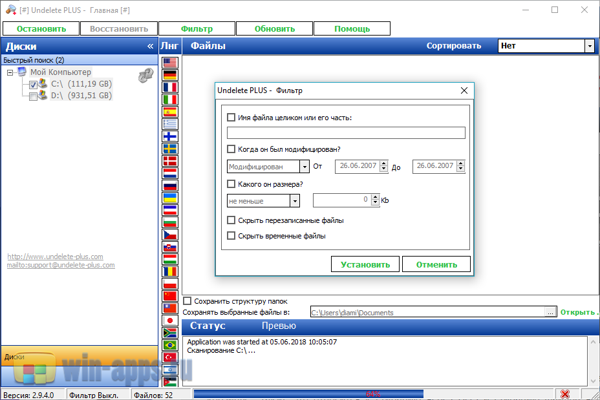Choose the Greek flag language
Viewport: 600px width, 400px height.
(170, 123)
